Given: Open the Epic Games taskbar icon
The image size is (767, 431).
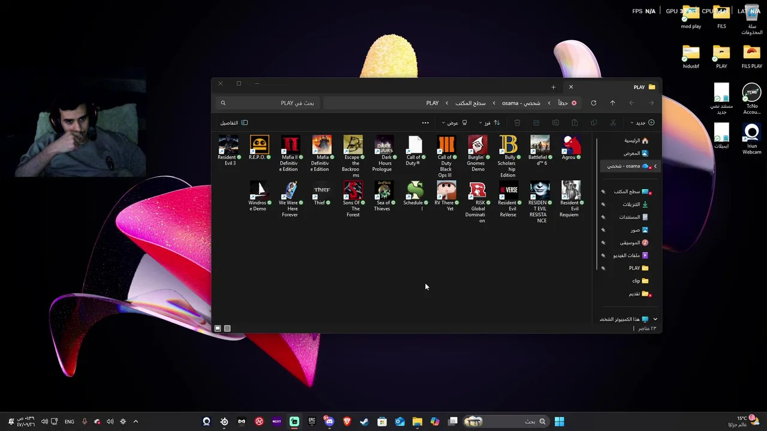Looking at the screenshot, I should coord(312,421).
